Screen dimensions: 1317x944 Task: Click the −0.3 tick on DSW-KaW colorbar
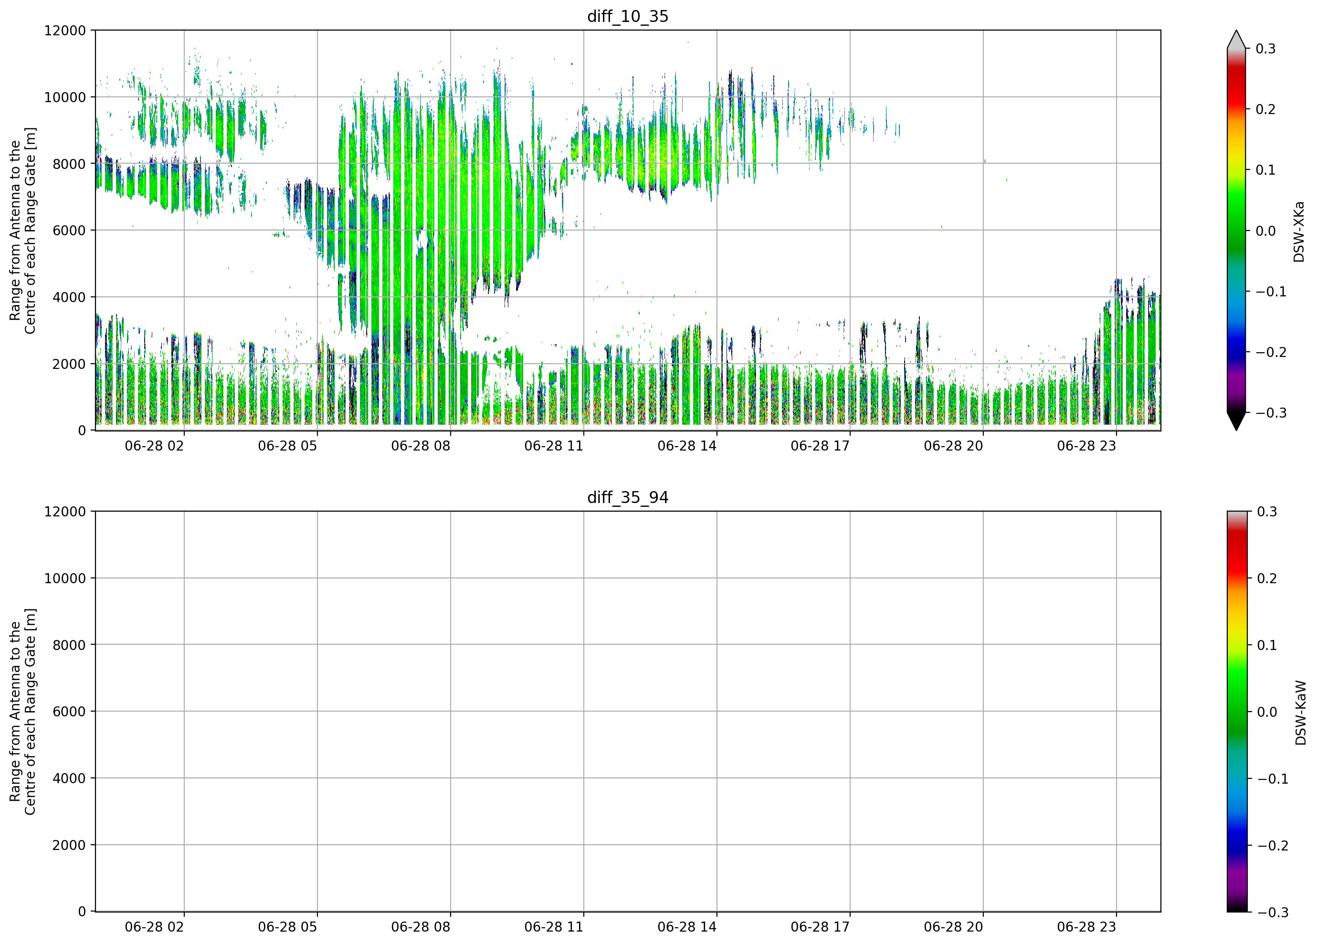pos(1272,913)
